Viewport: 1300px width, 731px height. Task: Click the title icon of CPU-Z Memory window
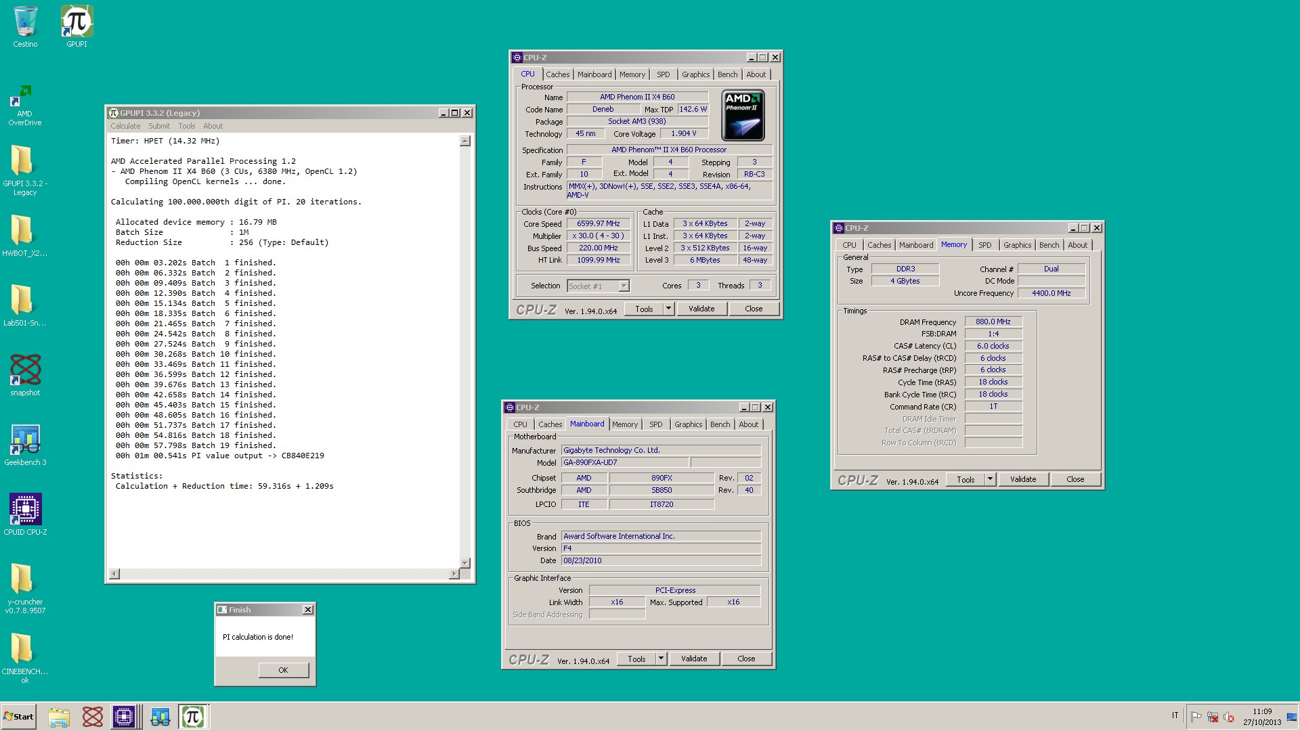[839, 228]
